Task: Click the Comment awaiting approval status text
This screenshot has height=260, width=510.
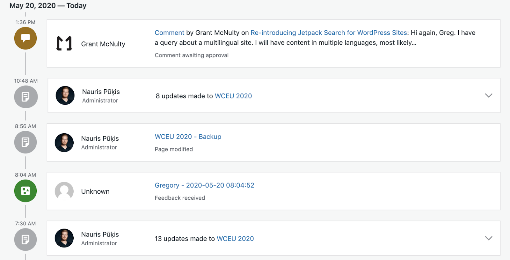Action: tap(192, 55)
